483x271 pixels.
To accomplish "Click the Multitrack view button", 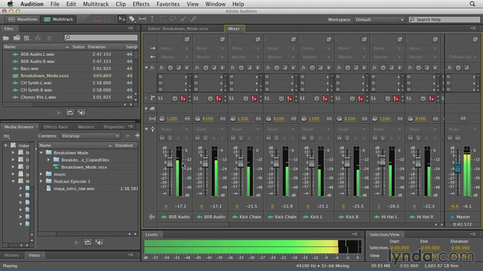I will [x=59, y=19].
